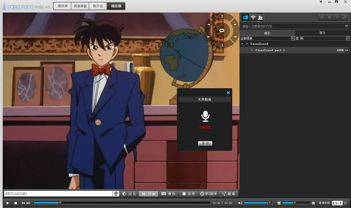Click the X delete button in the playlist toolbar
The height and width of the screenshot is (208, 351).
point(337,17)
